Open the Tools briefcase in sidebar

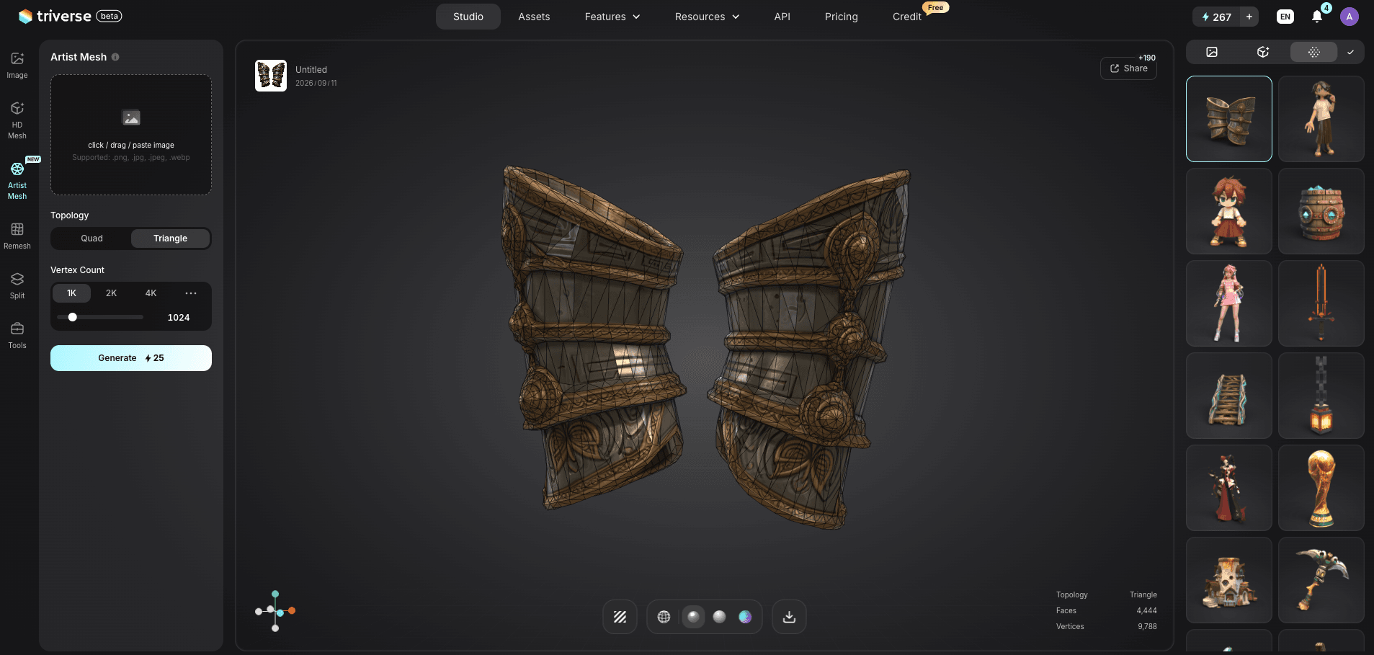coord(17,335)
